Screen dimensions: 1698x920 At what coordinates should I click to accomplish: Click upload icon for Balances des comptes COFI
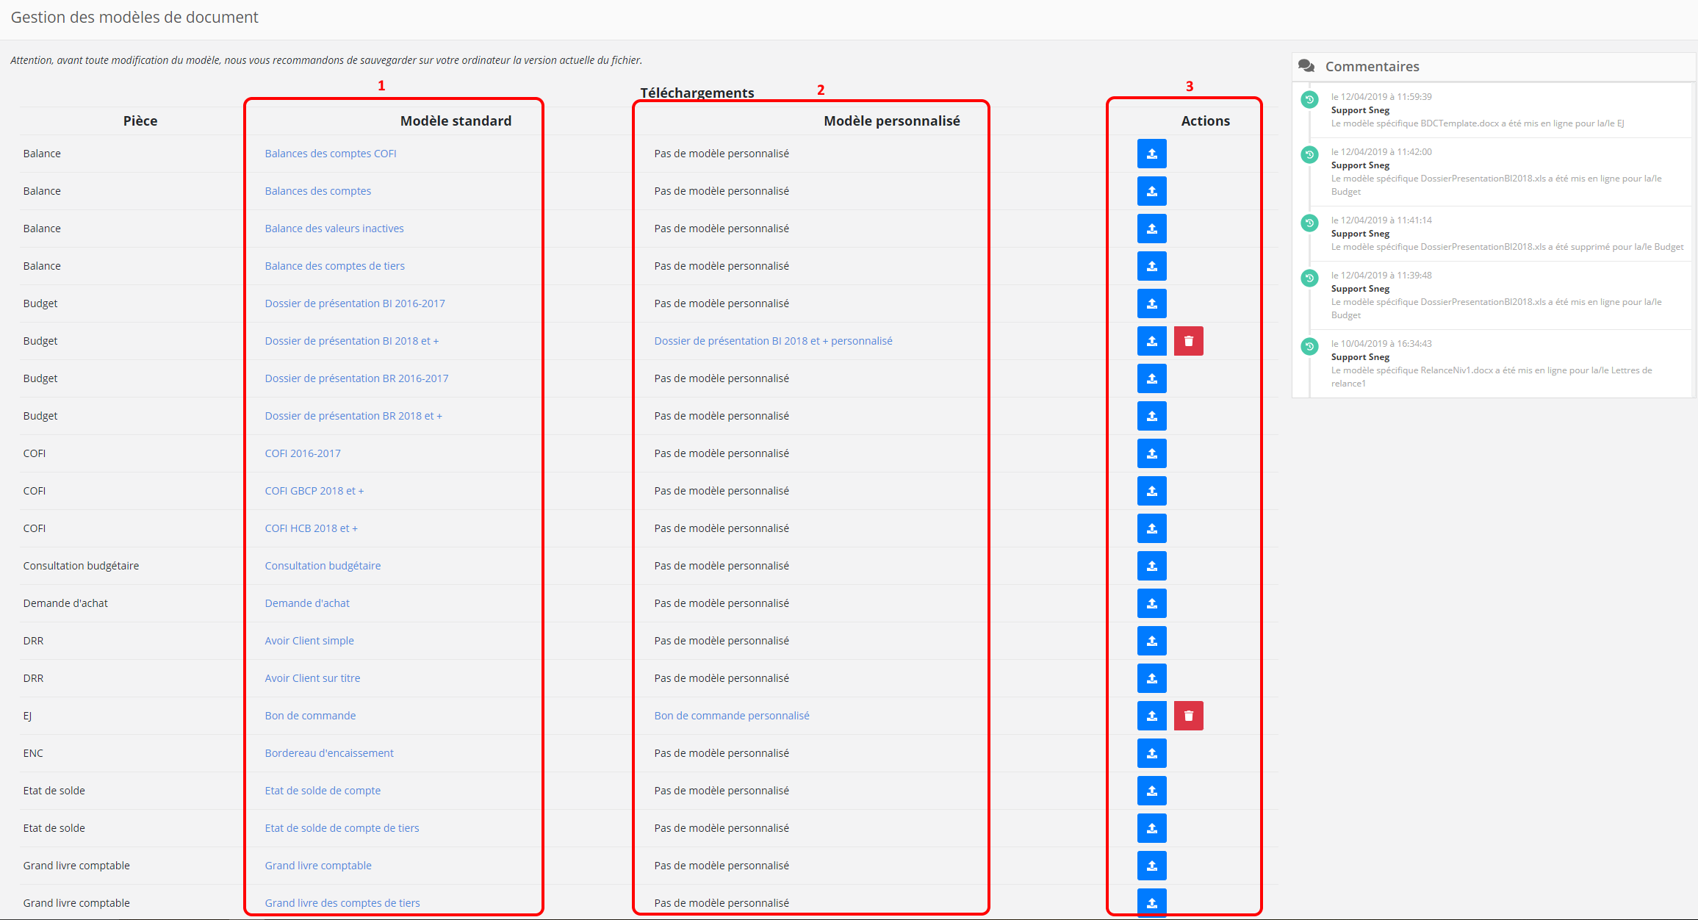(x=1151, y=154)
